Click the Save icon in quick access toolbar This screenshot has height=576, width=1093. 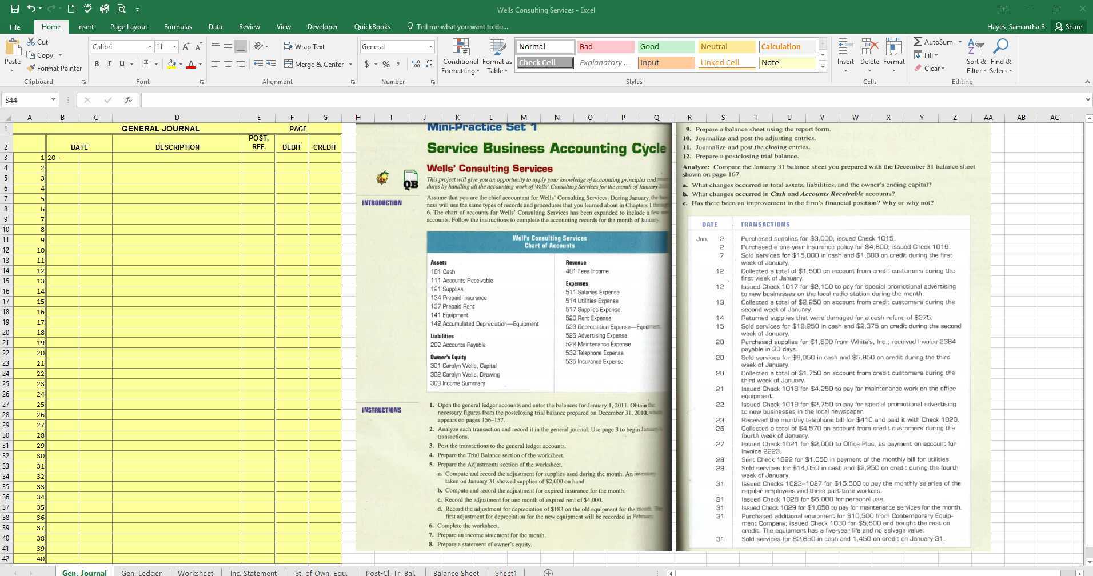[x=14, y=9]
